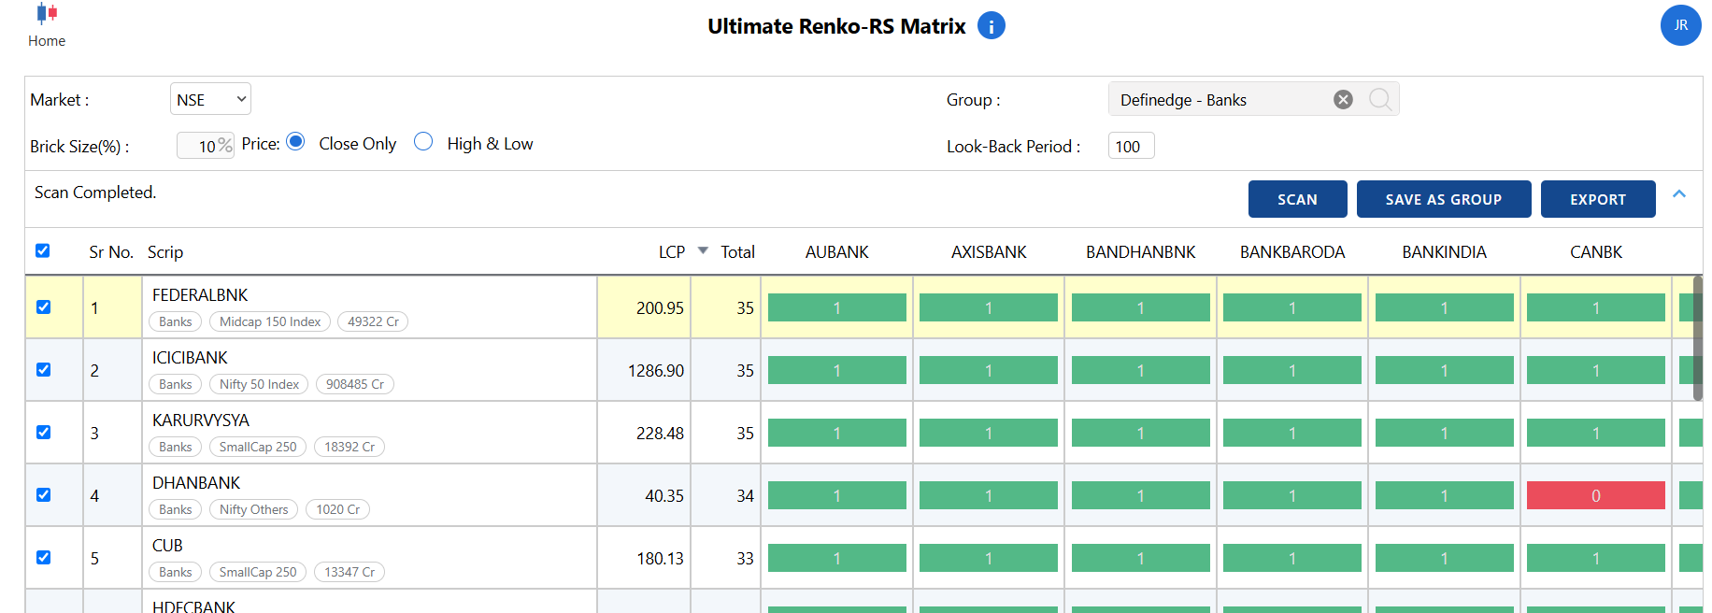The image size is (1712, 613).
Task: Clear the Definedge - Banks group selection
Action: 1343,99
